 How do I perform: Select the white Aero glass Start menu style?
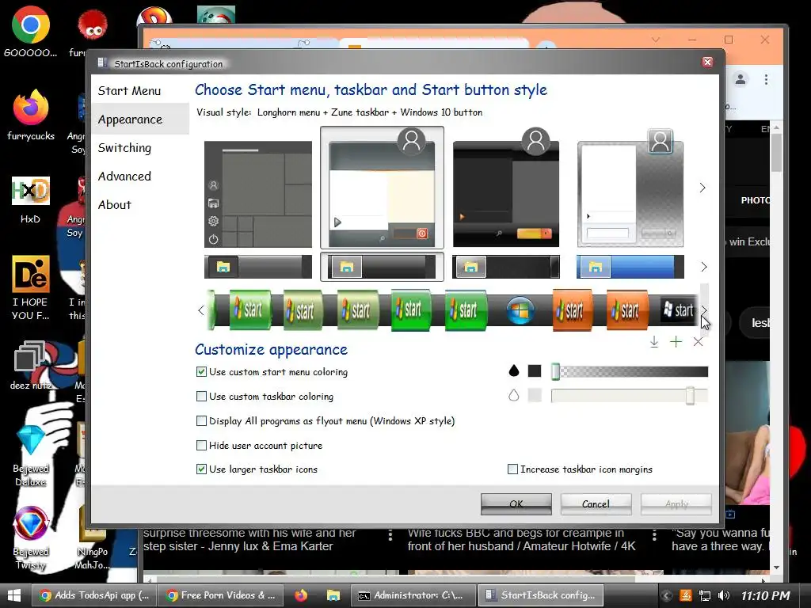(630, 188)
